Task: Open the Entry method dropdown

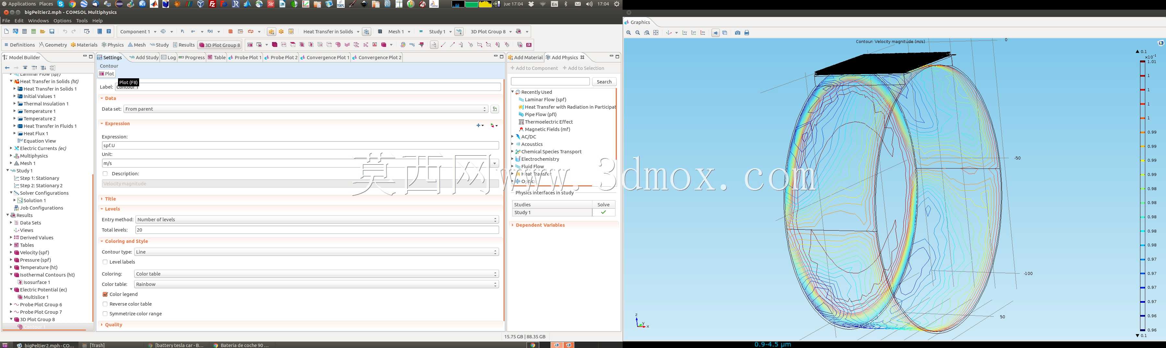Action: tap(317, 220)
